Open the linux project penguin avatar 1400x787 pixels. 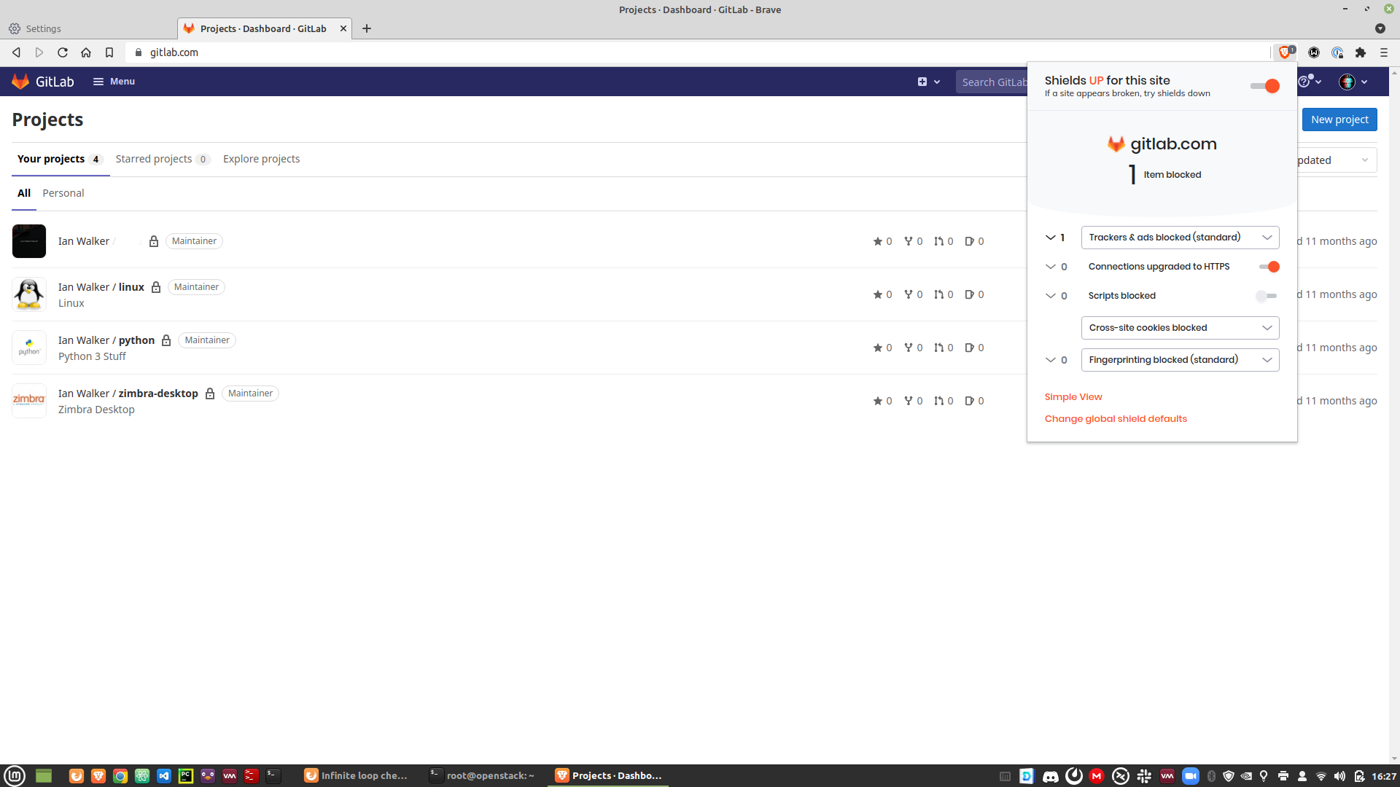29,294
